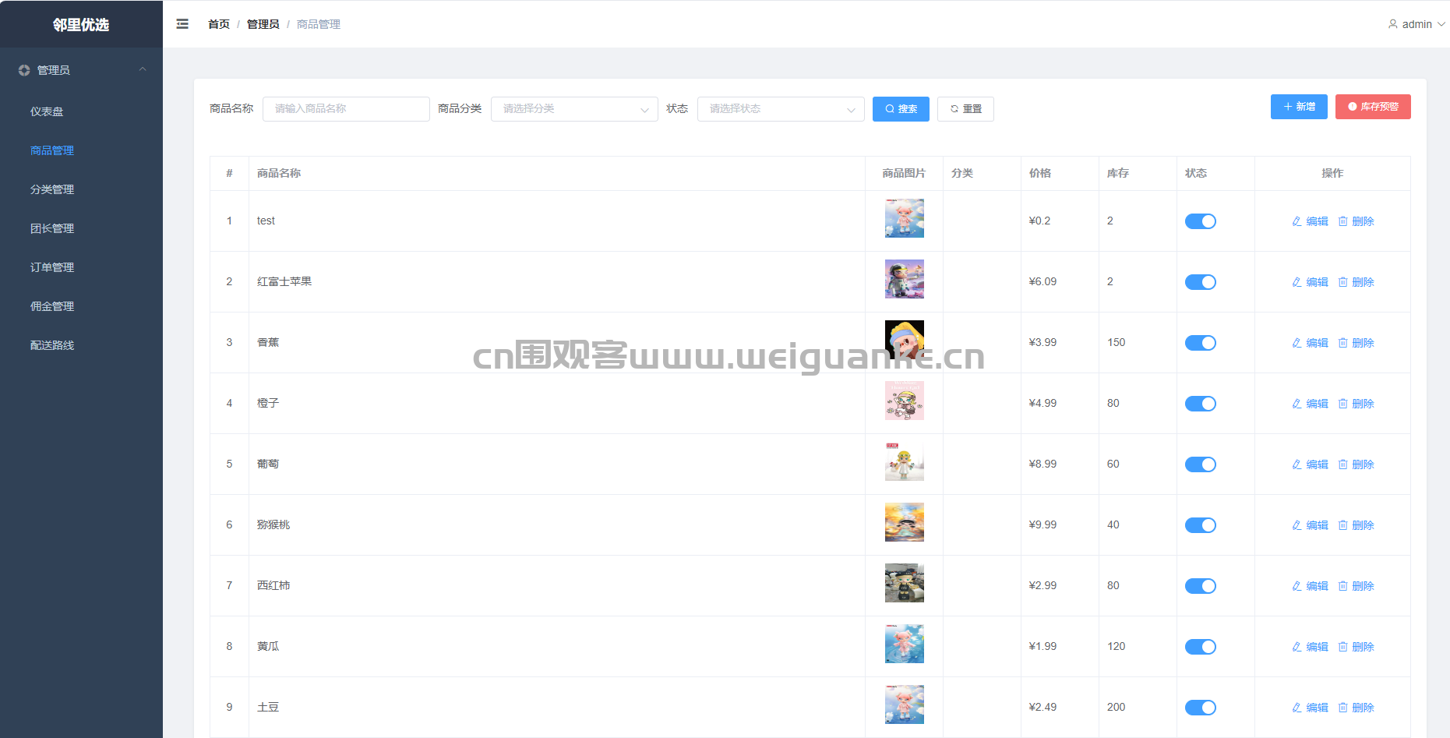
Task: Click the delete trash icon for 香蕉
Action: (1342, 343)
